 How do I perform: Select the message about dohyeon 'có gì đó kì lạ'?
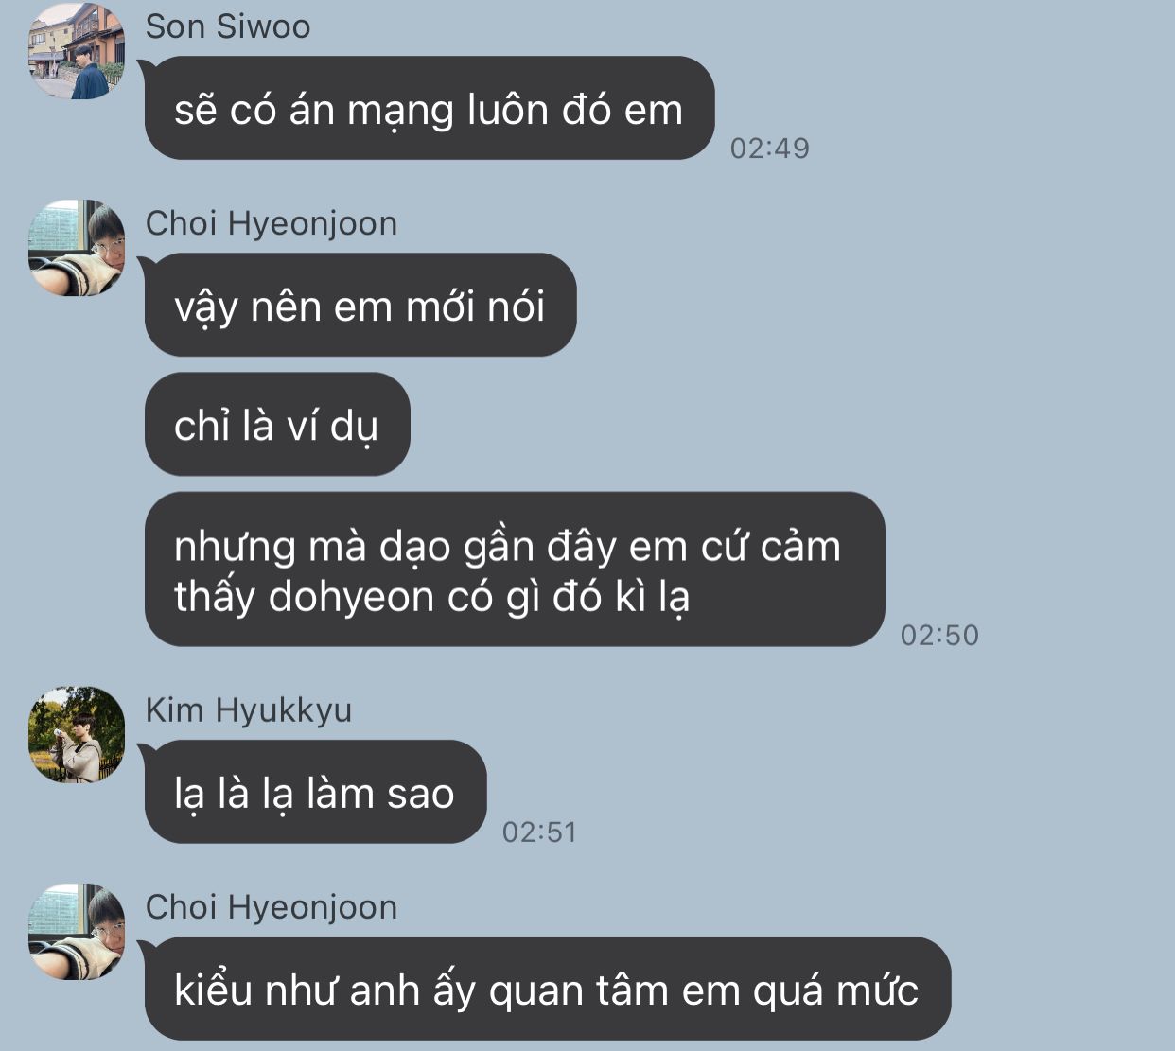(515, 569)
